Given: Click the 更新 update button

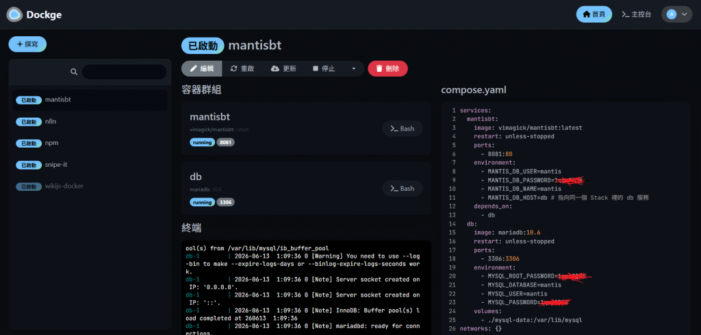Looking at the screenshot, I should click(283, 69).
